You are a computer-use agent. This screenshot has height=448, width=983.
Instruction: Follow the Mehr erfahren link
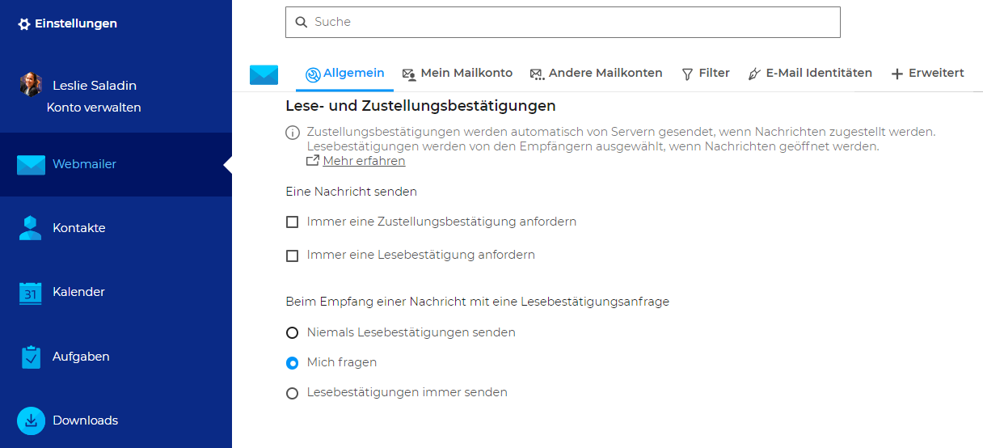coord(364,161)
